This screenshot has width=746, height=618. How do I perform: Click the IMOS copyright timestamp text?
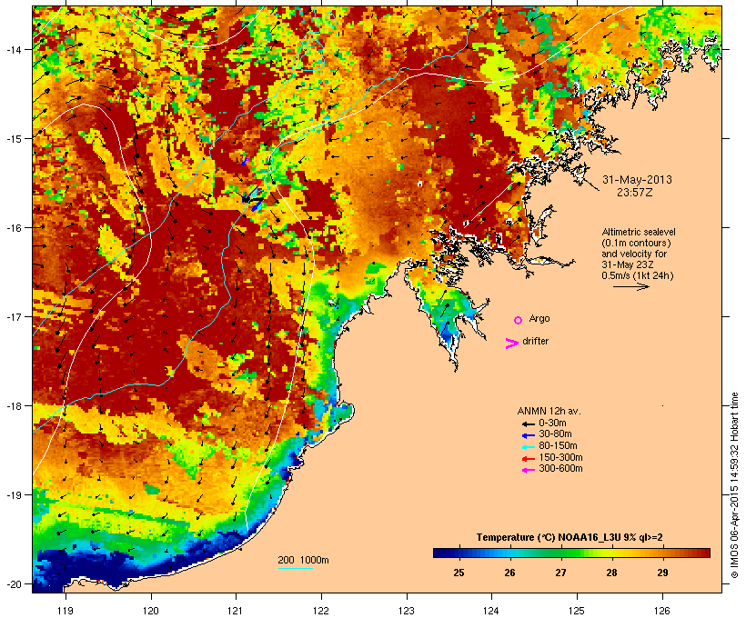734,486
